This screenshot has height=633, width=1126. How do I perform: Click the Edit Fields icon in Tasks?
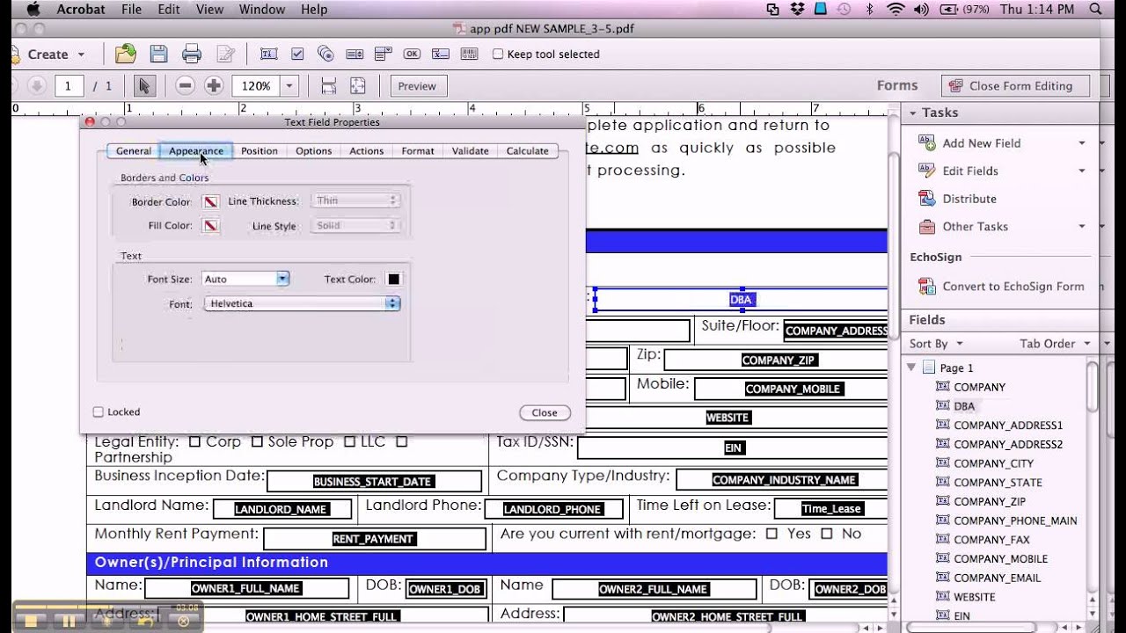point(926,171)
